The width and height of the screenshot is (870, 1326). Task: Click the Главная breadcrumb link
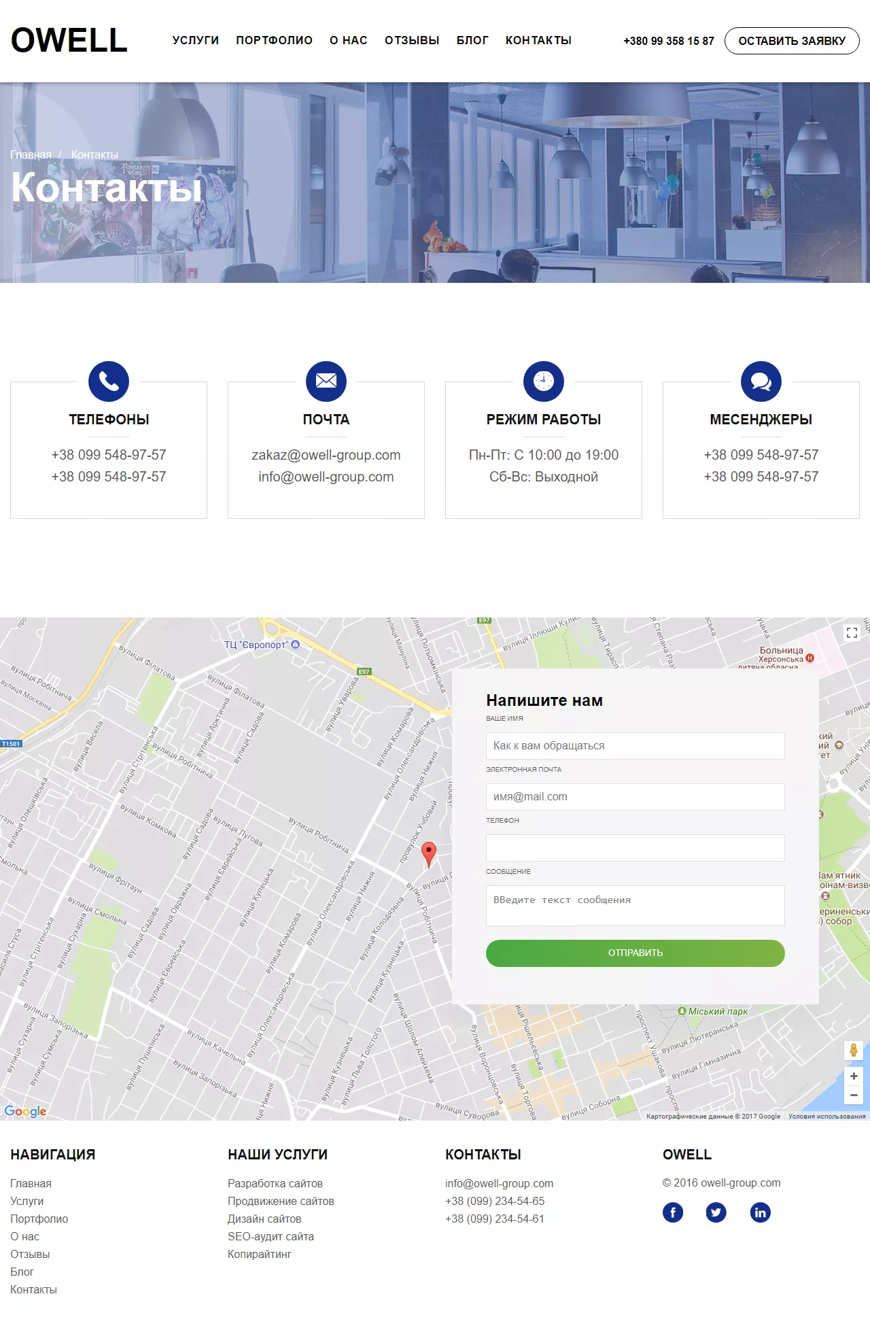tap(31, 155)
